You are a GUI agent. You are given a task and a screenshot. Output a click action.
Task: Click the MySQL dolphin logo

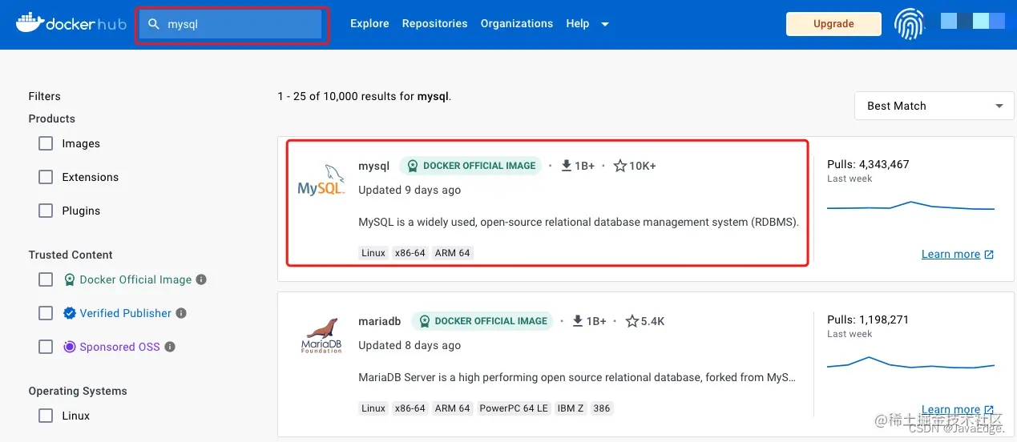(x=321, y=181)
